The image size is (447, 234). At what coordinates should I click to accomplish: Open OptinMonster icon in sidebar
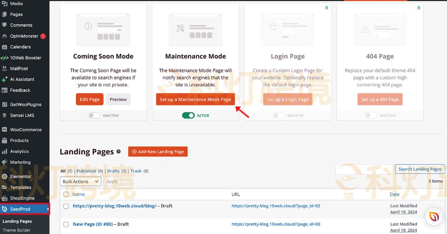pos(4,36)
